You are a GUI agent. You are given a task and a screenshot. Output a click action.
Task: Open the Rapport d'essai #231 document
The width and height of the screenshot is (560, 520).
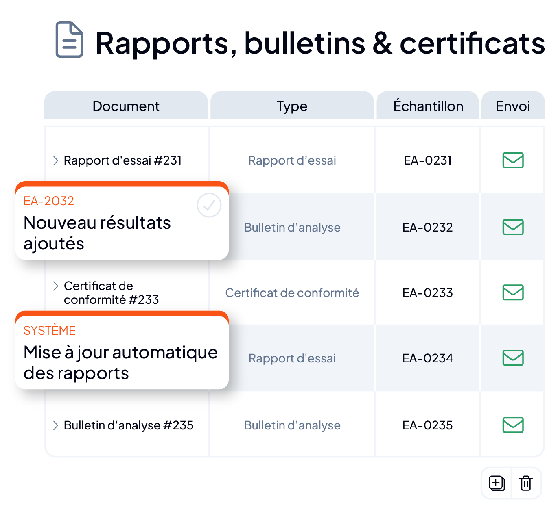tap(122, 160)
